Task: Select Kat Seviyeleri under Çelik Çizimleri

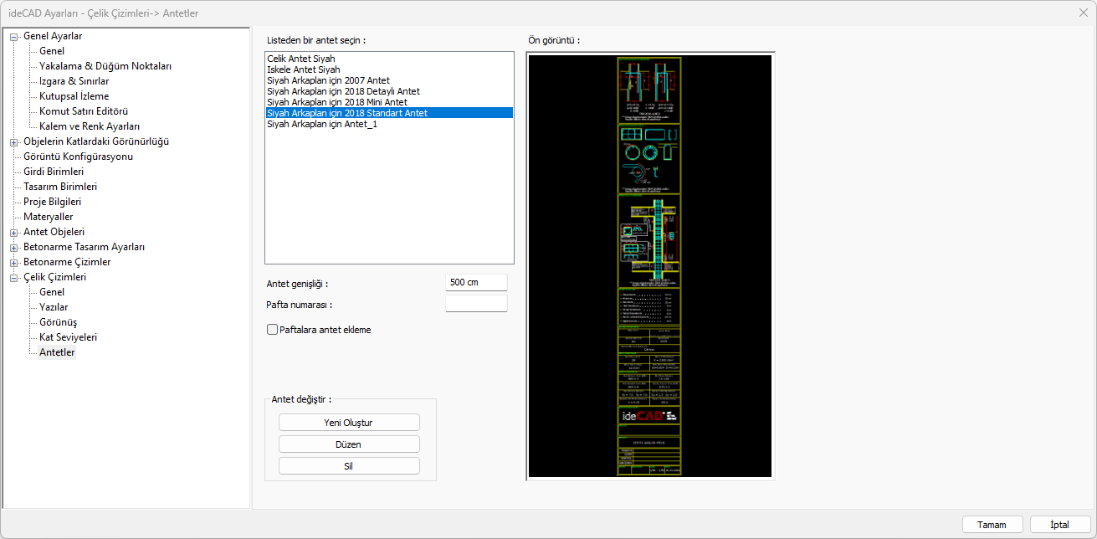Action: pos(68,337)
